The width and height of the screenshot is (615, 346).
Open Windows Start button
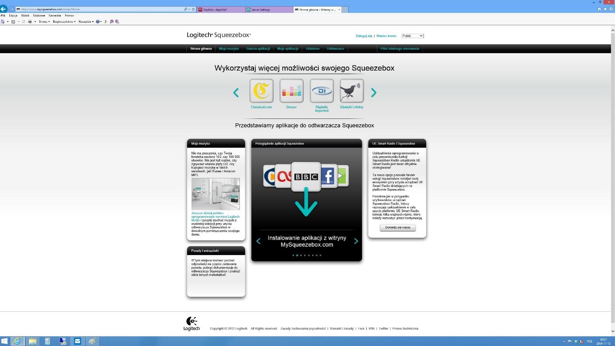(4, 341)
